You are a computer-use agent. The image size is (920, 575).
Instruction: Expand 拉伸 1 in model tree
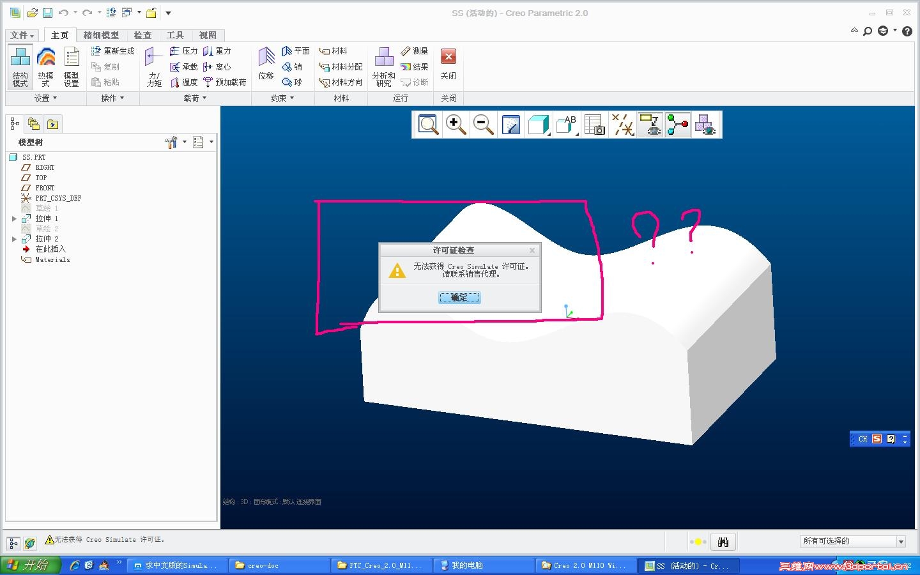(14, 218)
